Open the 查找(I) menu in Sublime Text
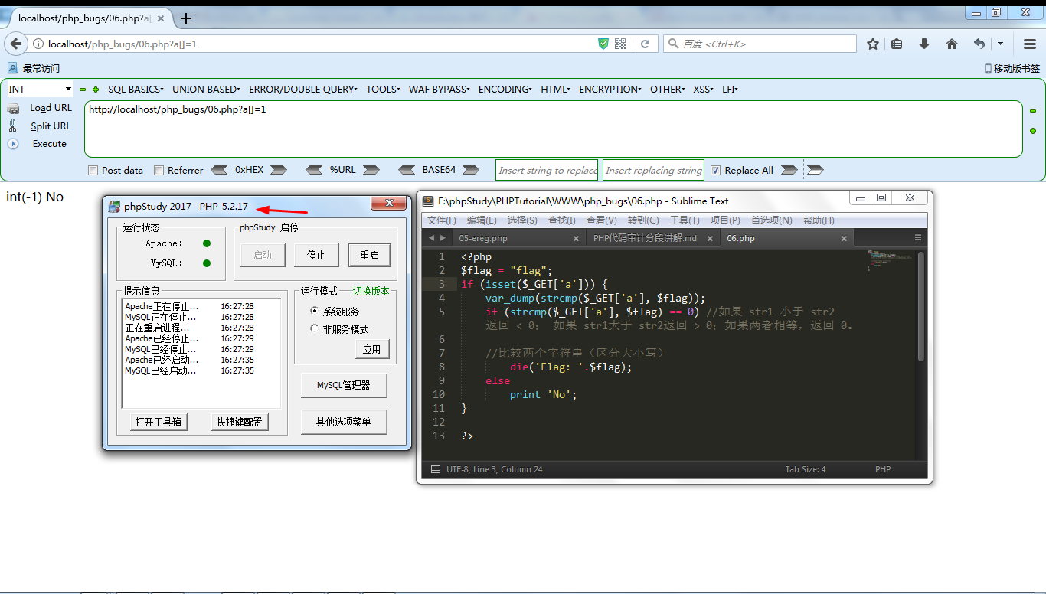The image size is (1046, 594). pos(564,220)
